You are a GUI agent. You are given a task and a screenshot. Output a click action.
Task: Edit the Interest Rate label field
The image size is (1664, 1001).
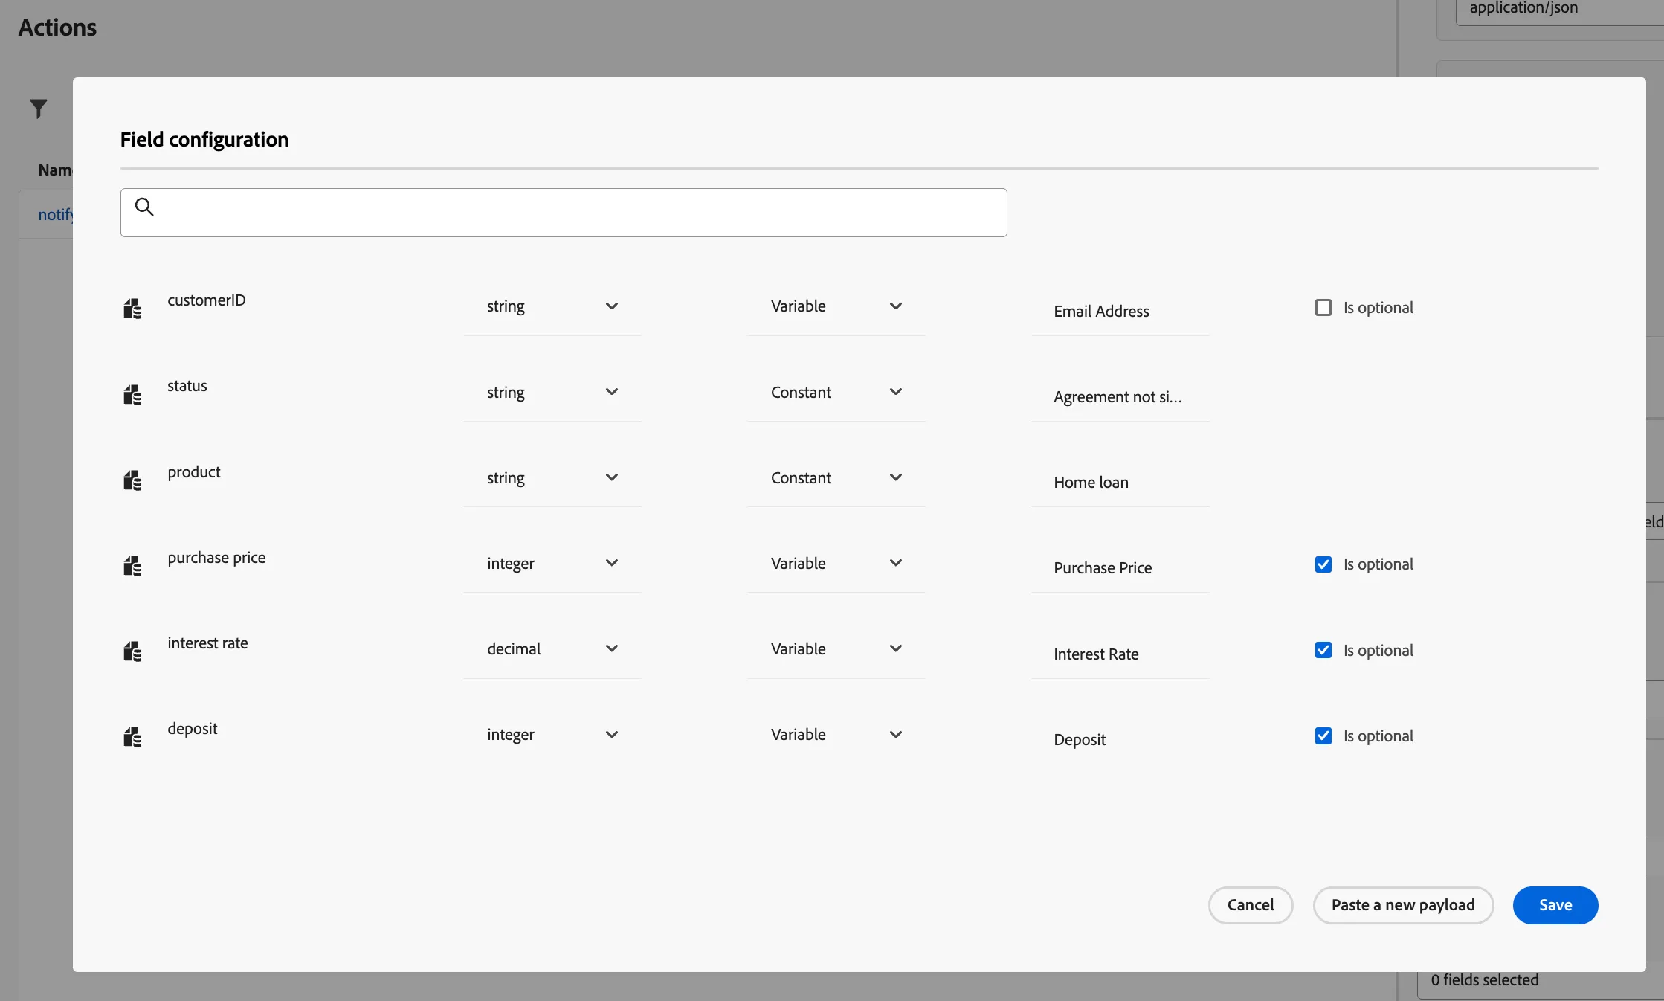1120,654
